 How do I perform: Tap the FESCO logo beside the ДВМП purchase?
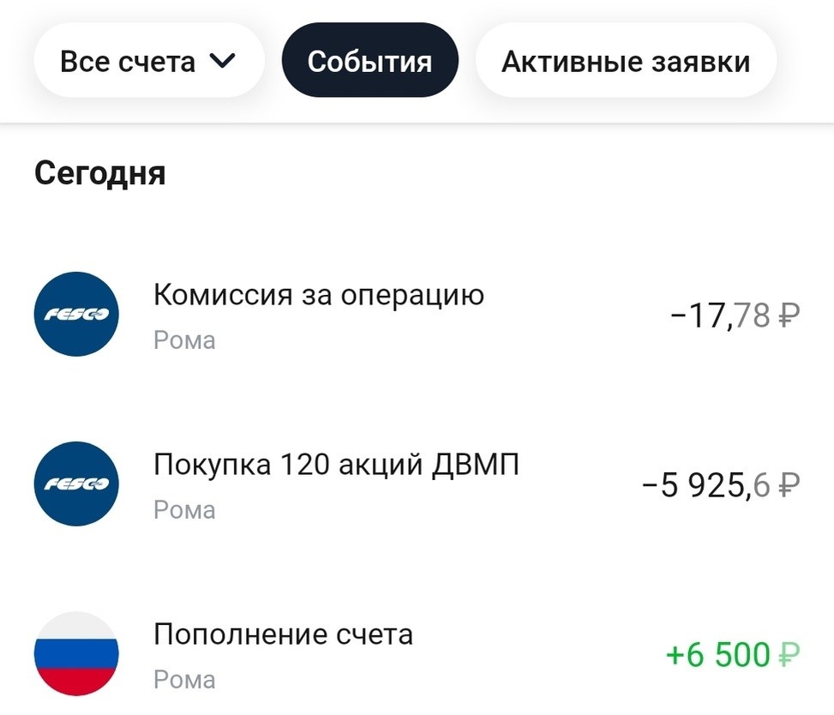[75, 484]
